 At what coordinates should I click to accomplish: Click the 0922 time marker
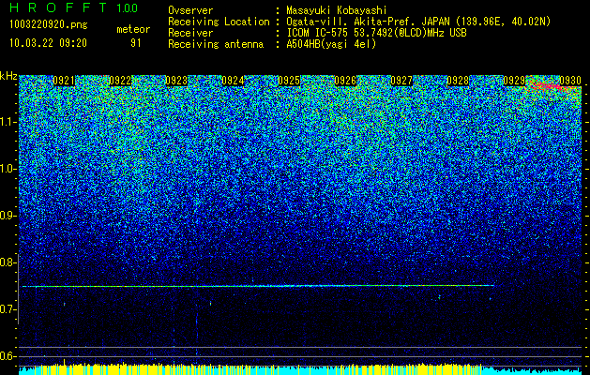(120, 81)
